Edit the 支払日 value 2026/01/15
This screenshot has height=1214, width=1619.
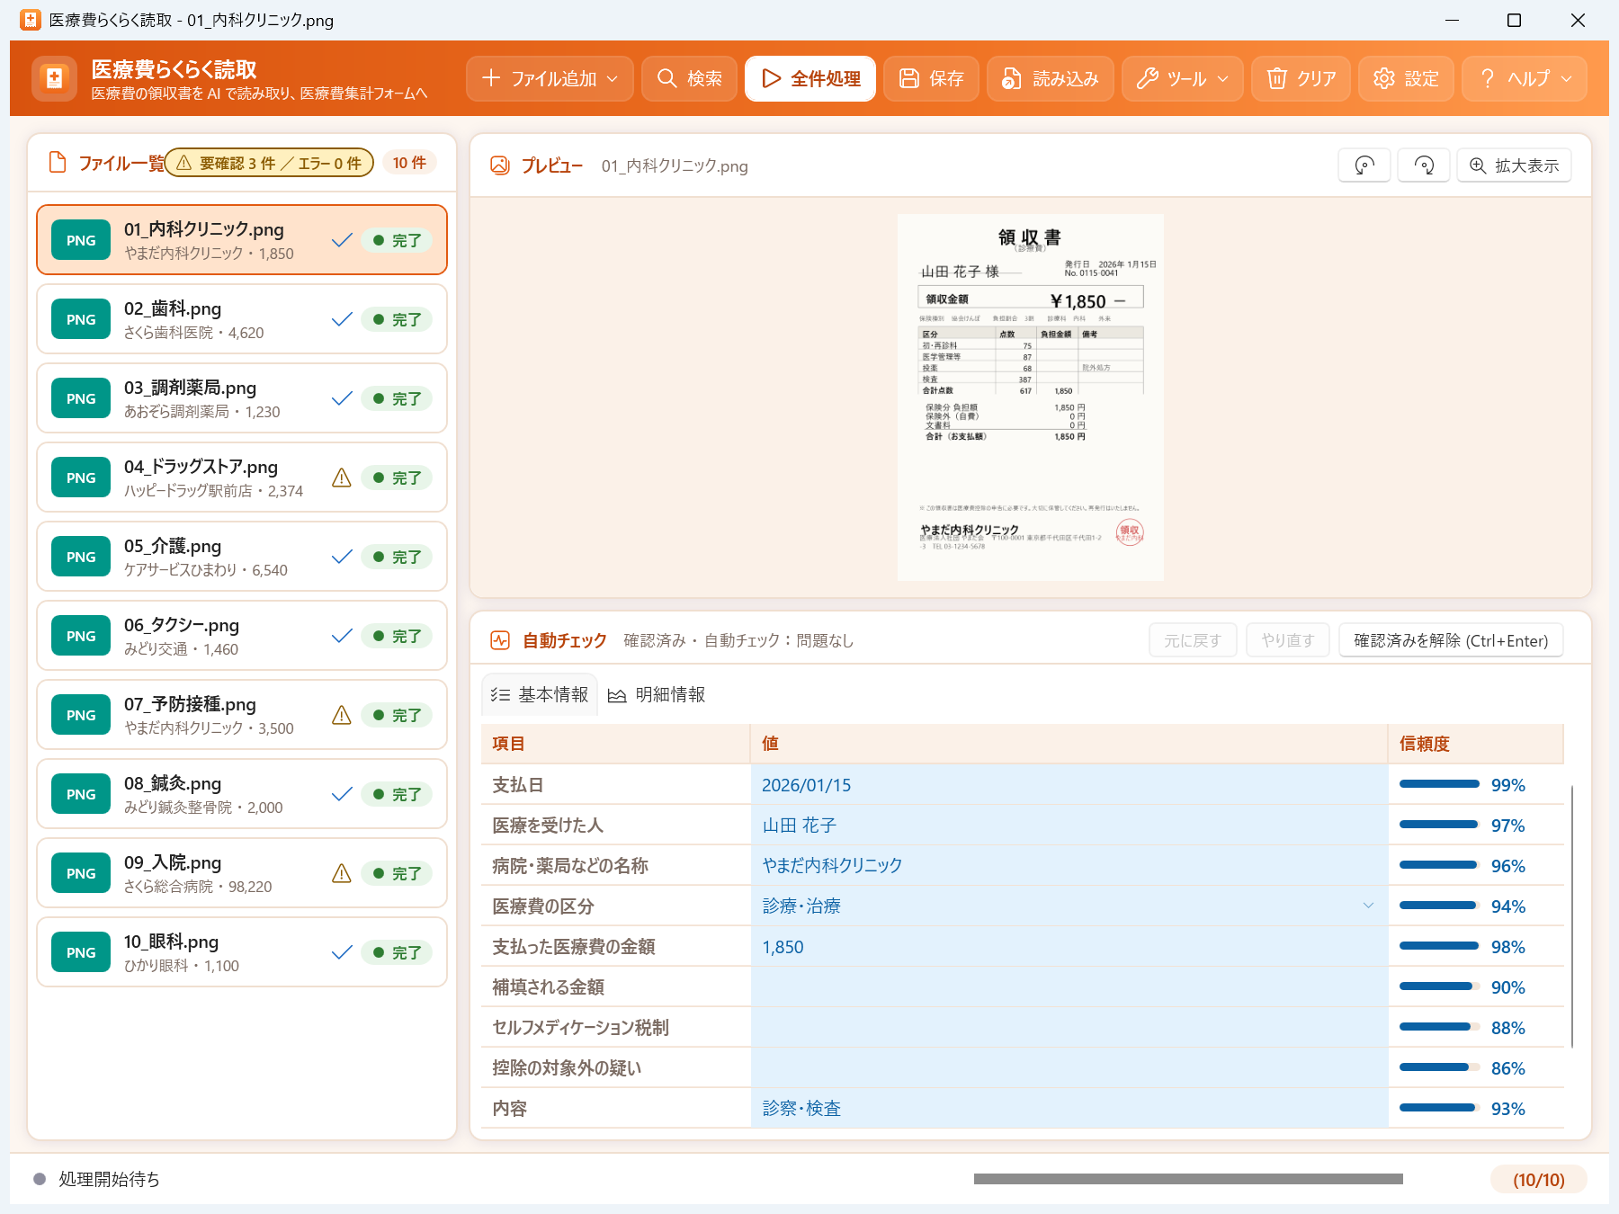[1069, 784]
